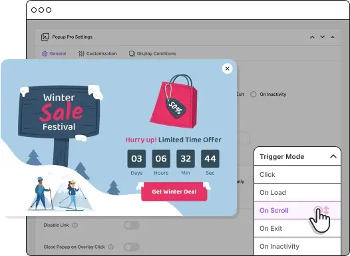
Task: Toggle Close Popup on Overlay Click
Action: click(132, 247)
